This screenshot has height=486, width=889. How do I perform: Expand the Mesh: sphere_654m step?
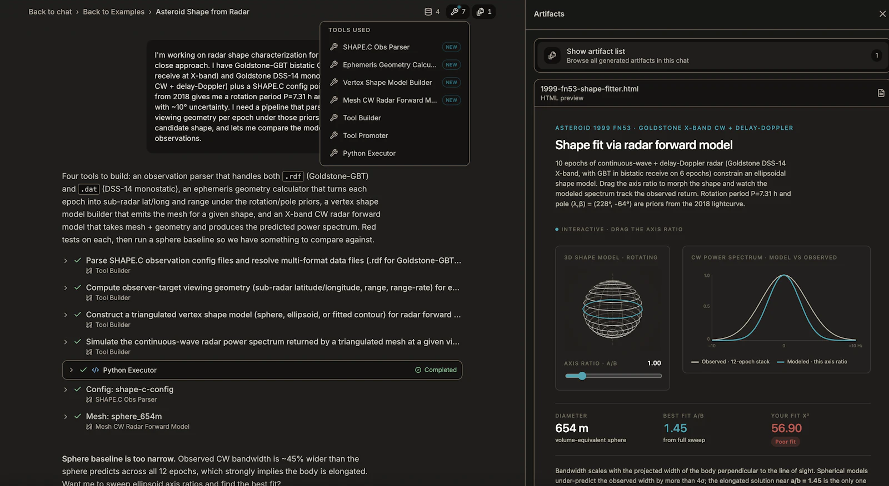[66, 417]
